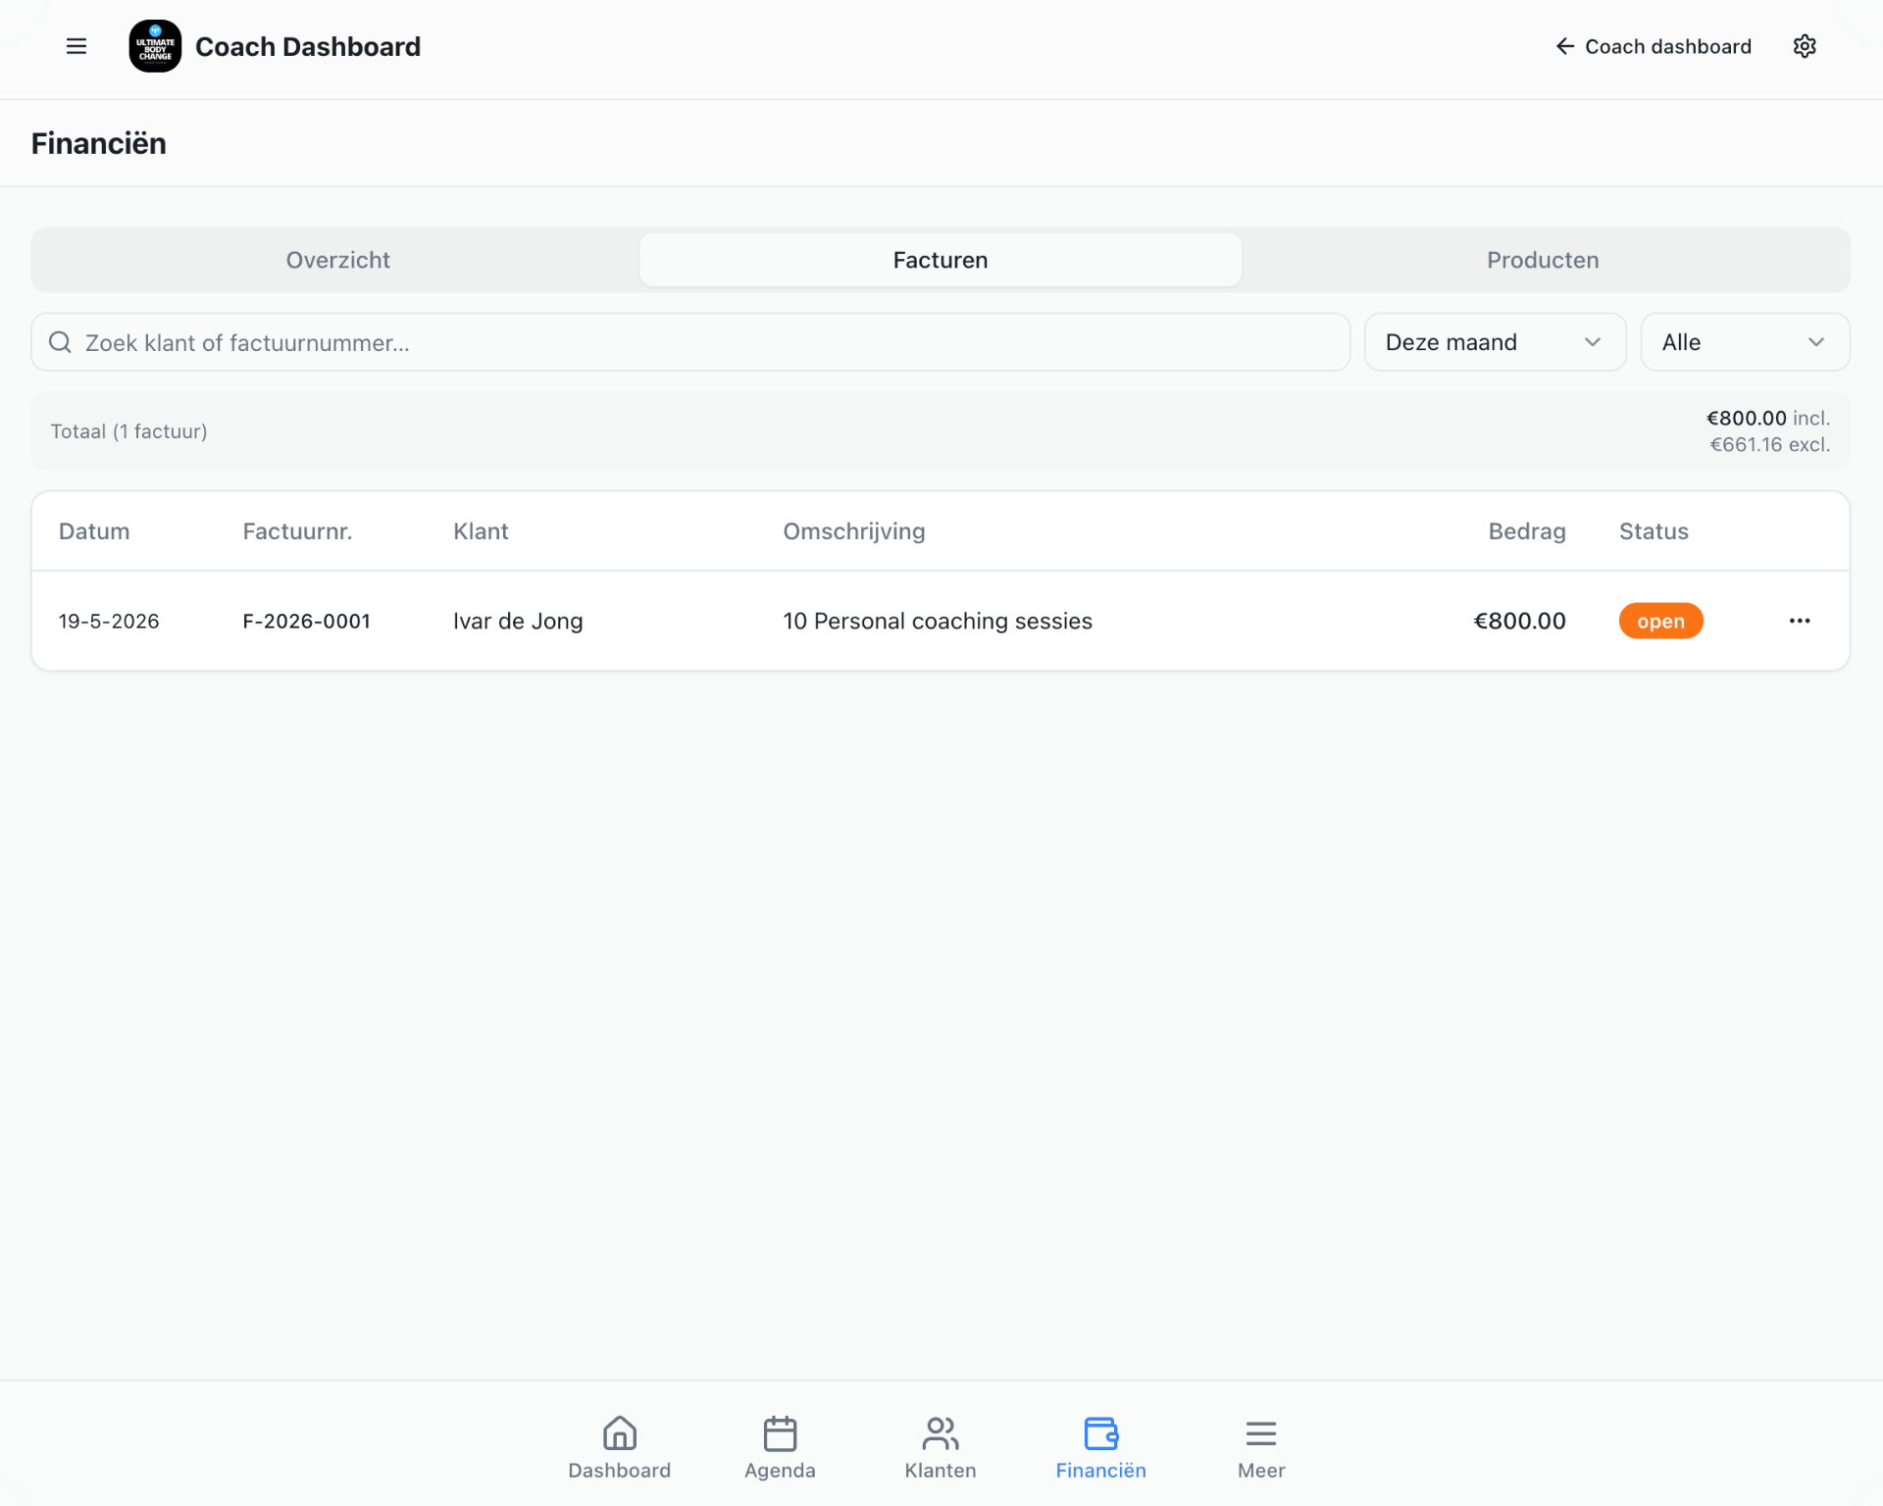Switch to the Overzicht tab

point(337,260)
